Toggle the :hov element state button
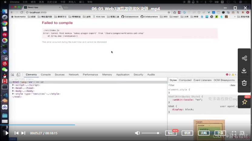 pos(232,85)
